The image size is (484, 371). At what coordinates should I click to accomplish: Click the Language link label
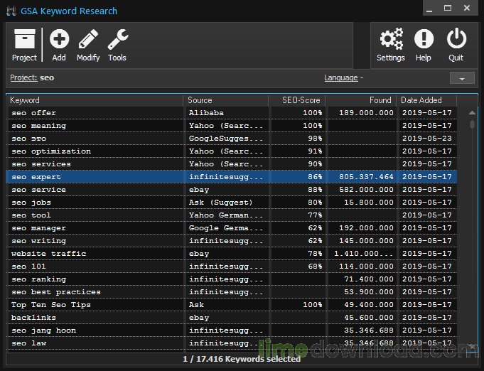[x=340, y=77]
